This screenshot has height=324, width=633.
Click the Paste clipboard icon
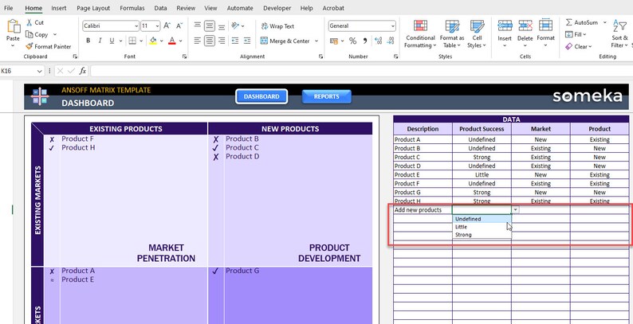coord(13,26)
